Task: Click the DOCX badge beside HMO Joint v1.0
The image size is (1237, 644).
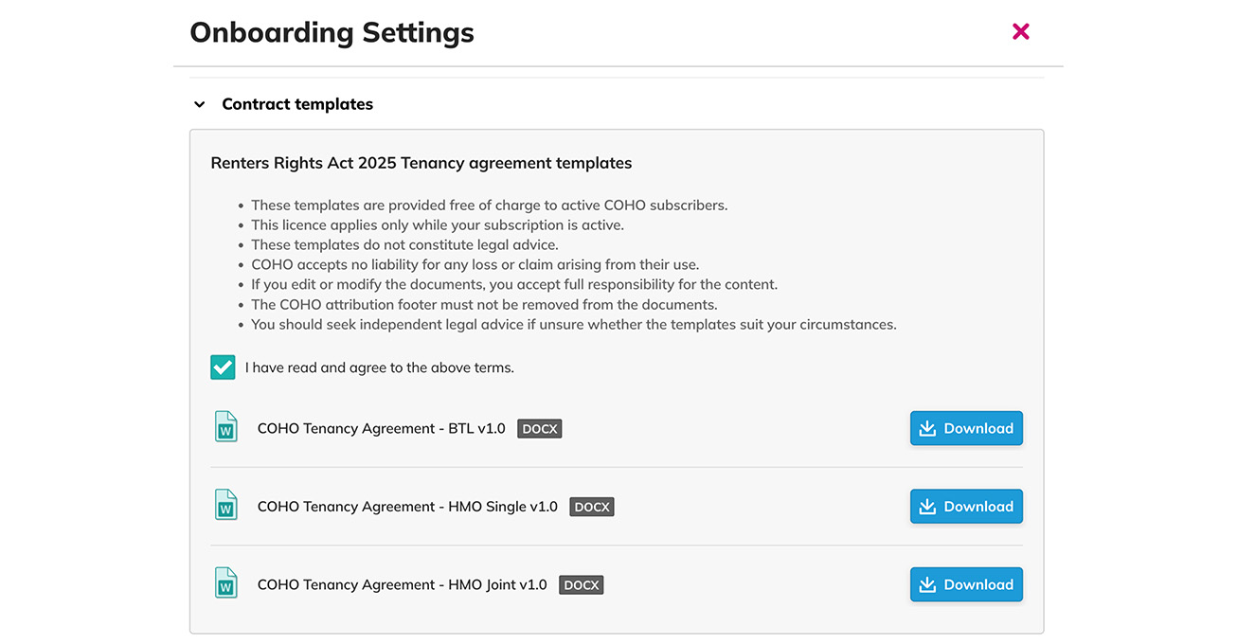Action: pyautogui.click(x=582, y=585)
